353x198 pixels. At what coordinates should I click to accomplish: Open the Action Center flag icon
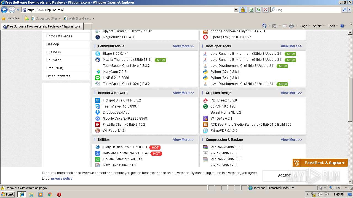click(x=327, y=194)
